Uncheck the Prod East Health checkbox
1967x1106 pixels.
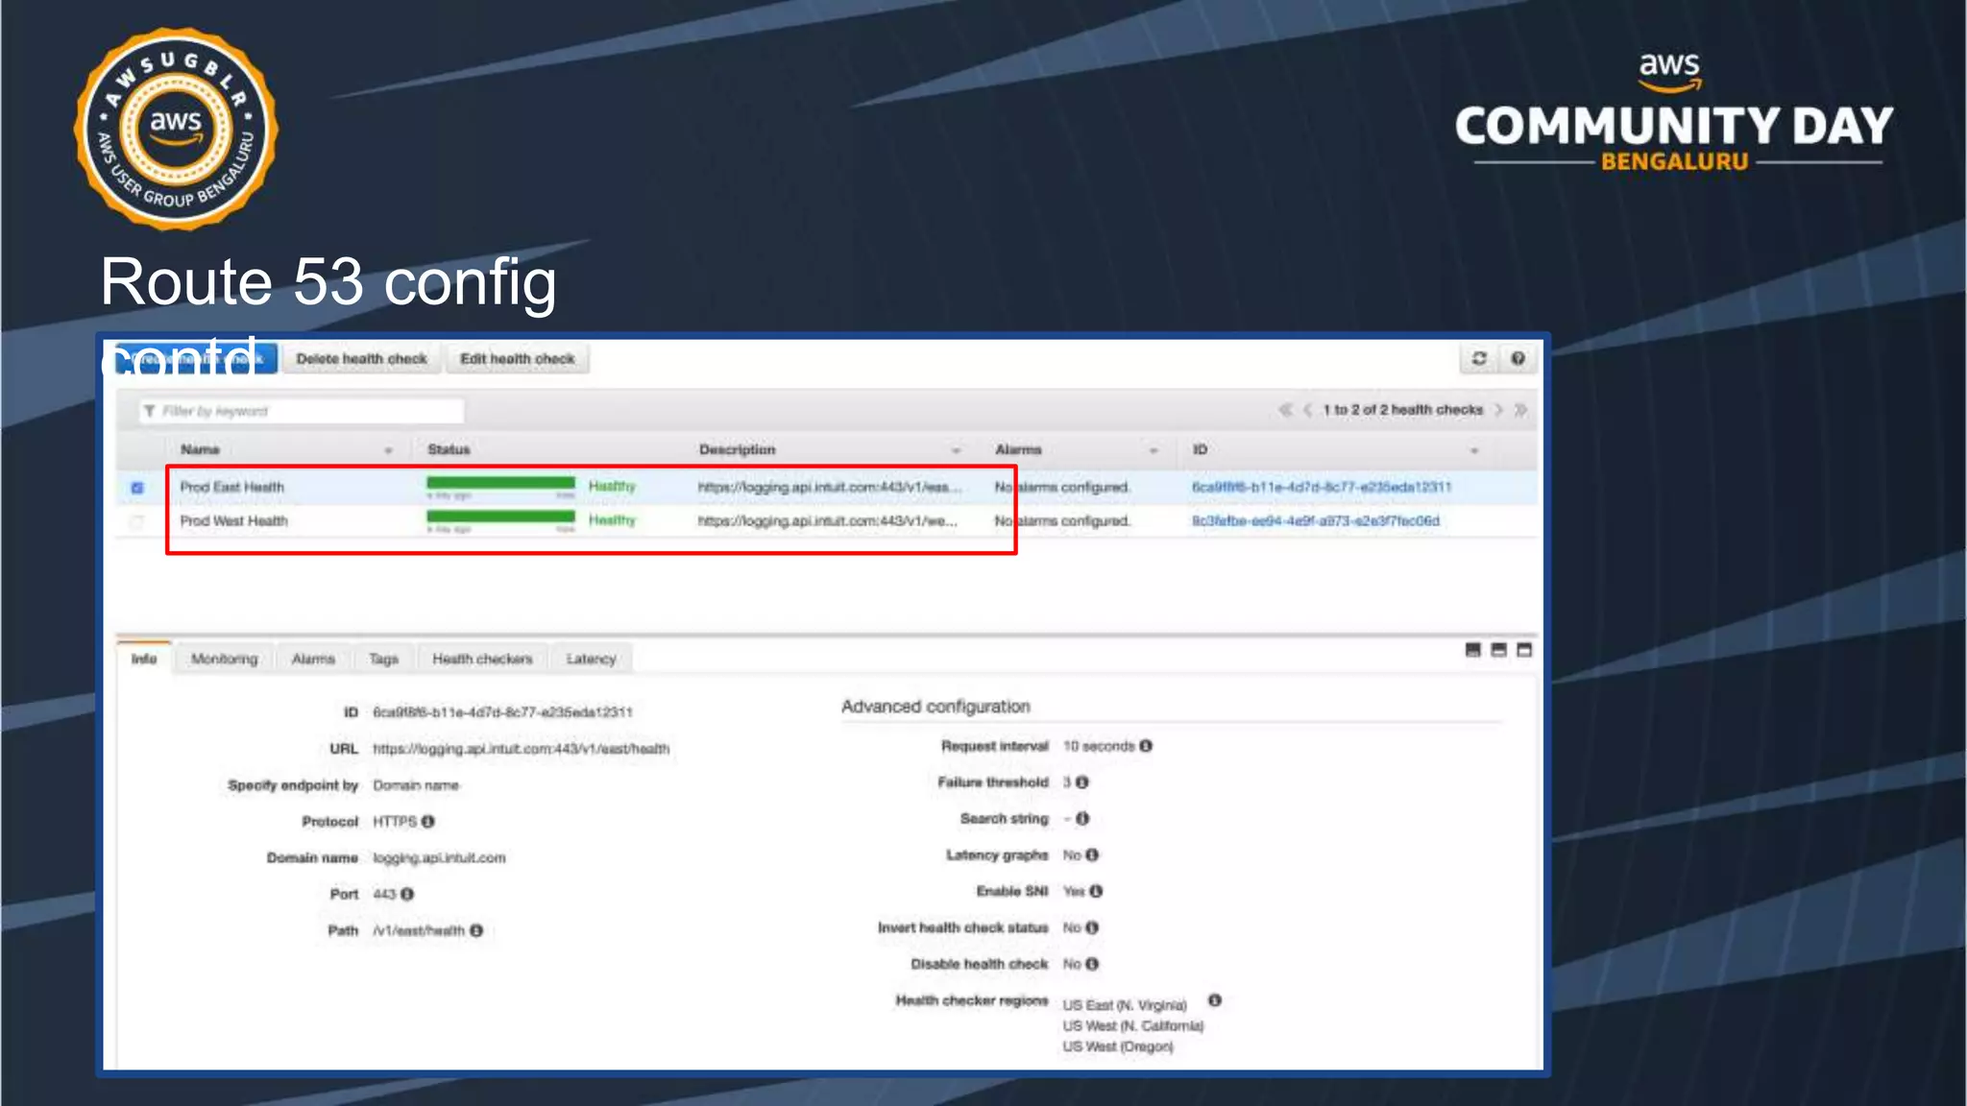point(137,488)
